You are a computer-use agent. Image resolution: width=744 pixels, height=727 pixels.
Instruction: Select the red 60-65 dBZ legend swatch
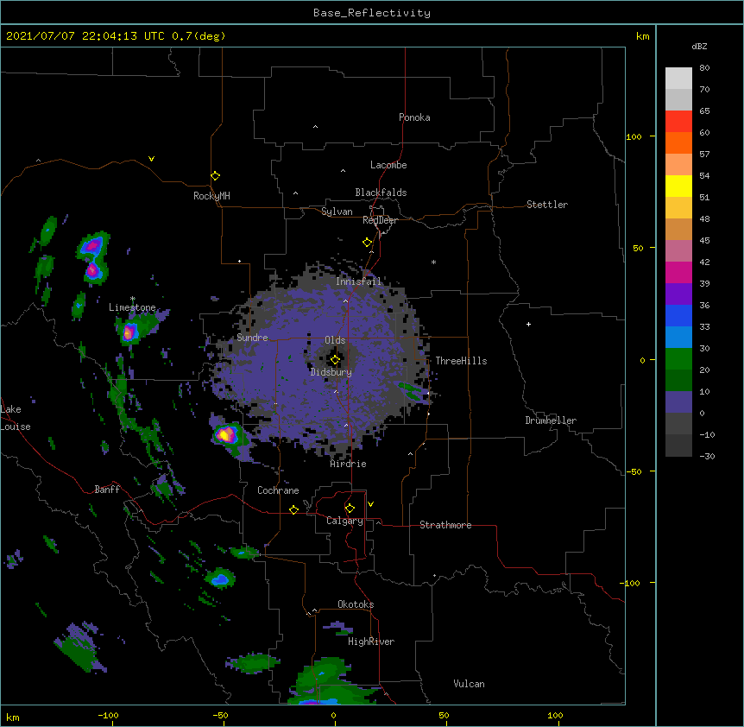[678, 122]
